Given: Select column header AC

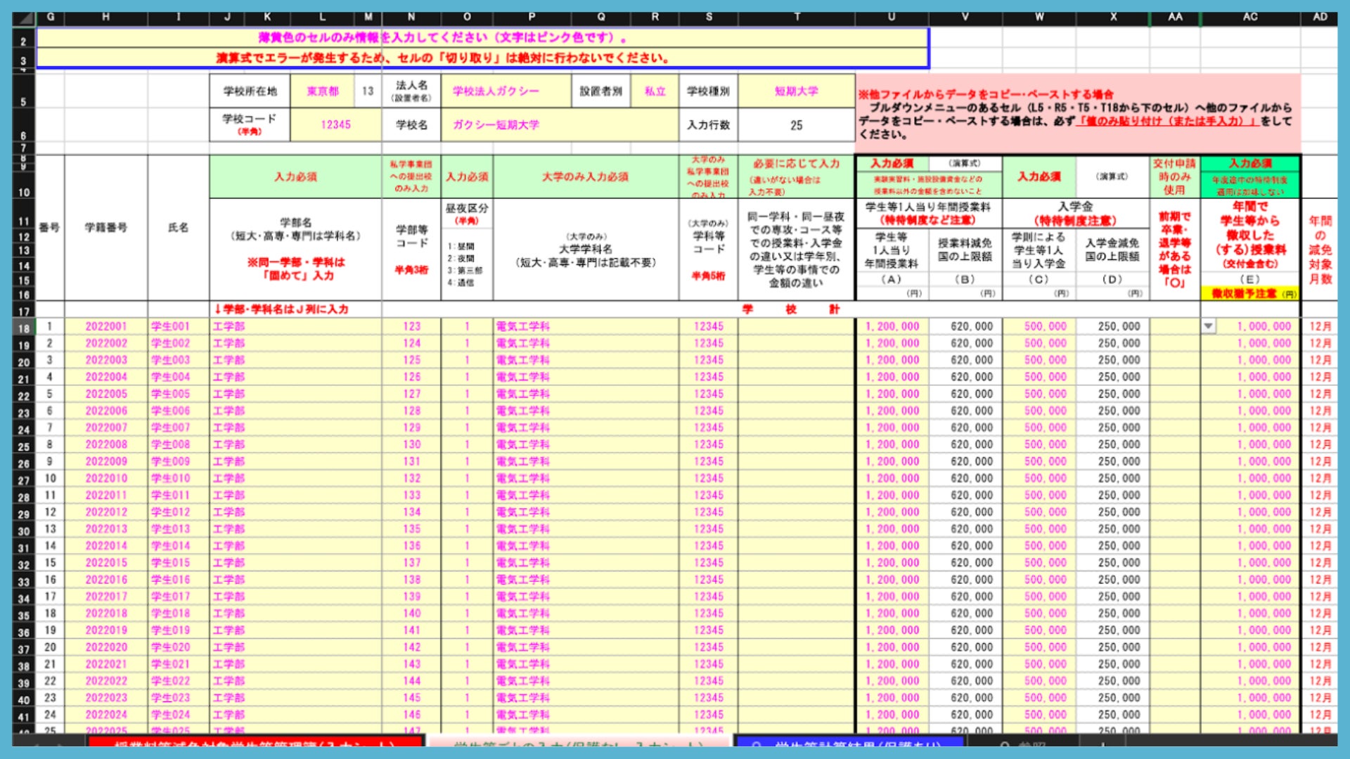Looking at the screenshot, I should click(x=1249, y=17).
